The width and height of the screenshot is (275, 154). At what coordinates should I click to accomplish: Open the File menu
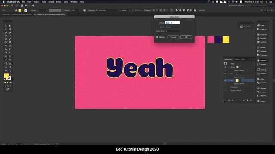[24, 2]
